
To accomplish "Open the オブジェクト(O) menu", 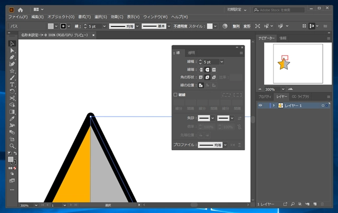I will [61, 17].
